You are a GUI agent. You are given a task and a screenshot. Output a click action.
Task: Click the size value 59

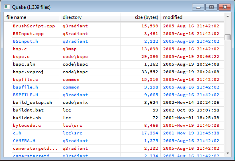click(x=155, y=110)
